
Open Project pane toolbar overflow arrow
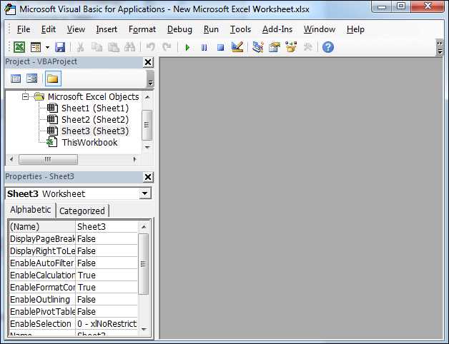150,79
